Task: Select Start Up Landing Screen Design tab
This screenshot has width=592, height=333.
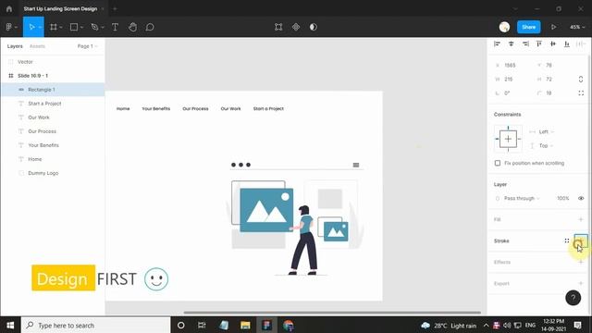Action: pyautogui.click(x=60, y=8)
